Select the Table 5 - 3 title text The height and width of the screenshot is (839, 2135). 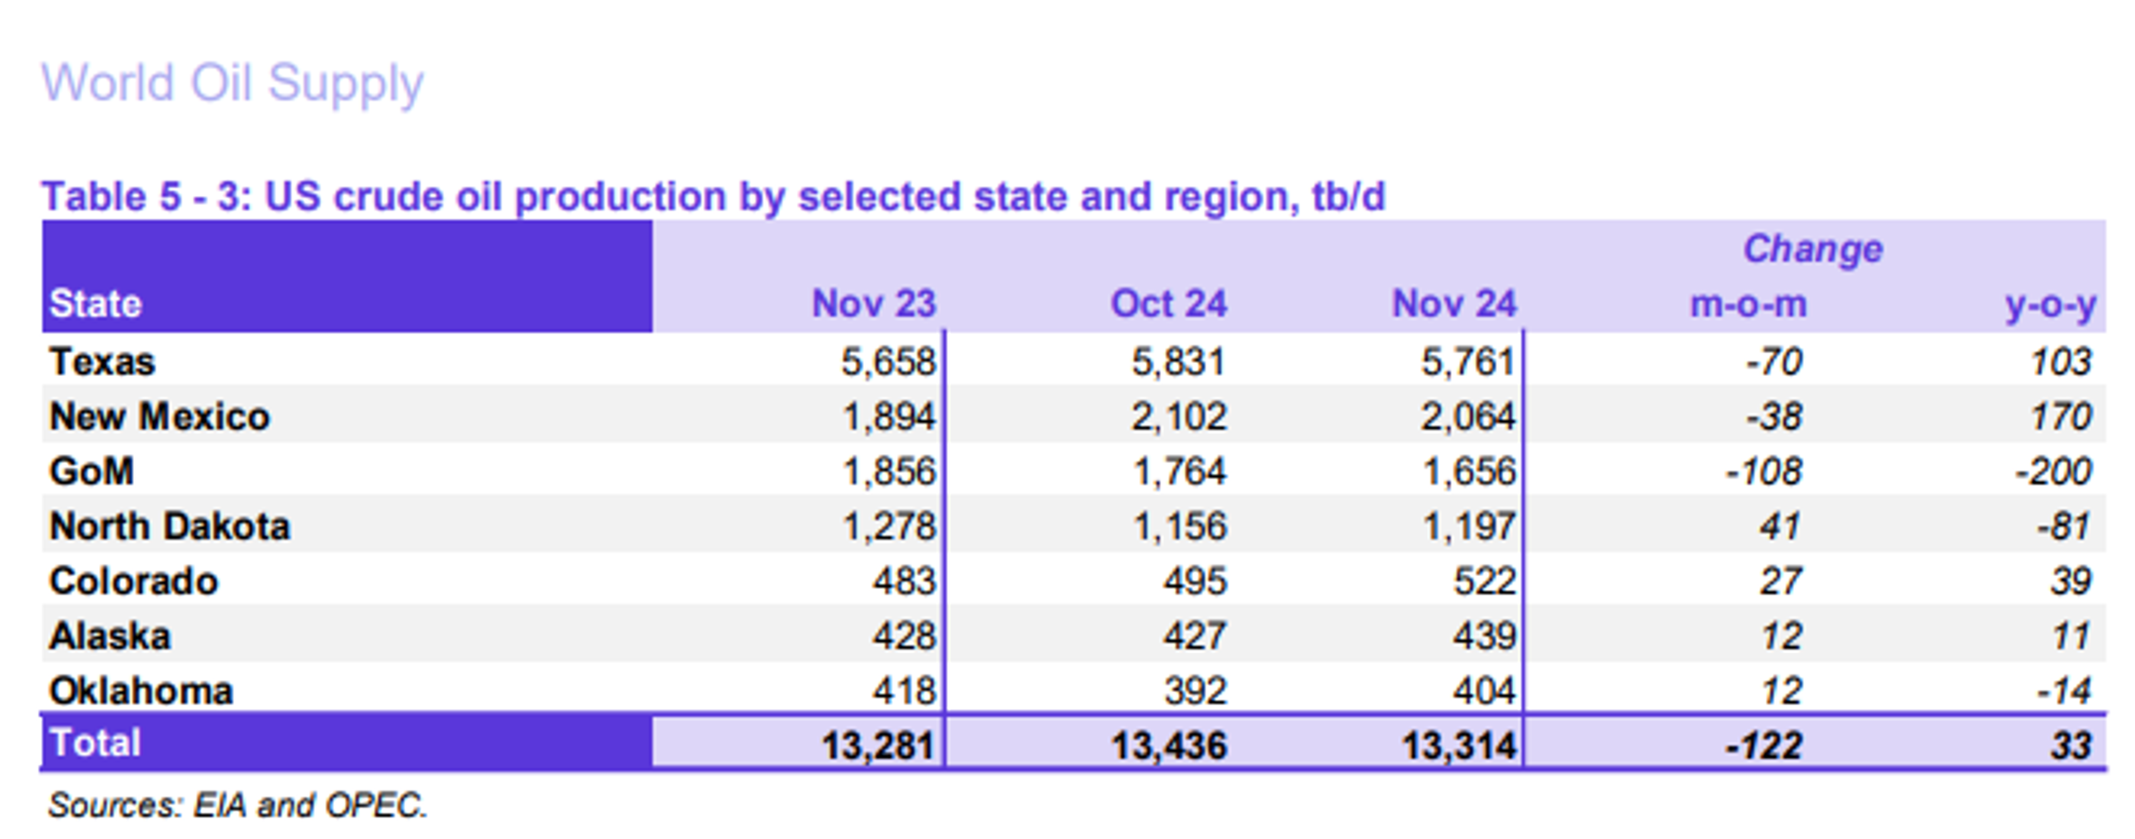pyautogui.click(x=713, y=197)
